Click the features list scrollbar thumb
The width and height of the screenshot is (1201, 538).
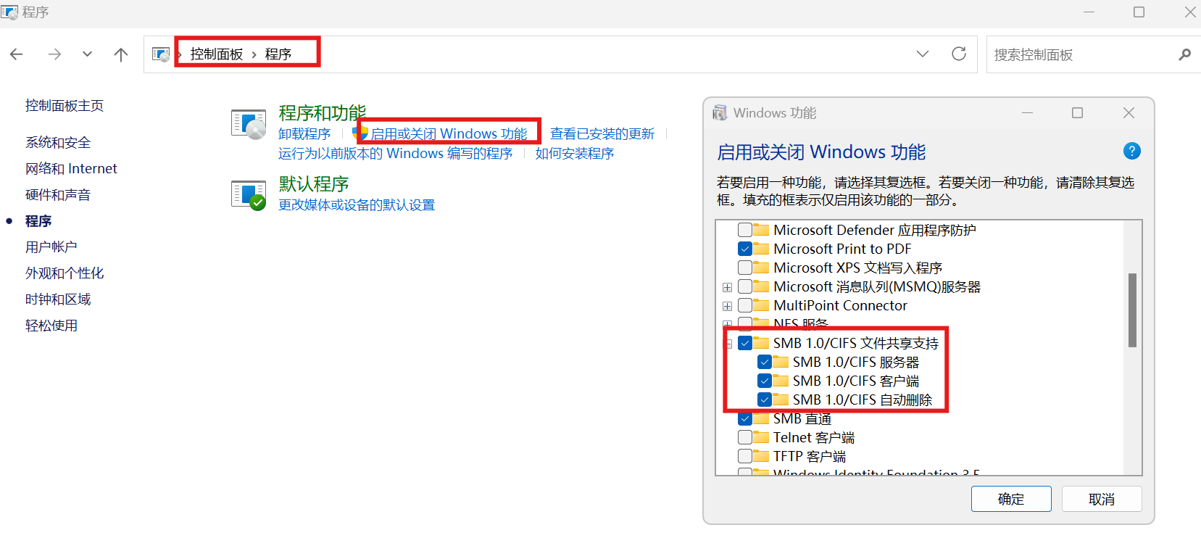click(x=1132, y=310)
